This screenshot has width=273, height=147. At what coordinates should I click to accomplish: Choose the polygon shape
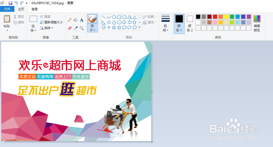(x=129, y=17)
